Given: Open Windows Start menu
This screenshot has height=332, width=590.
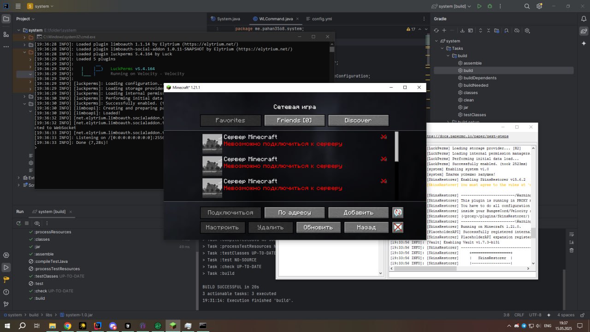Looking at the screenshot, I should pos(7,326).
